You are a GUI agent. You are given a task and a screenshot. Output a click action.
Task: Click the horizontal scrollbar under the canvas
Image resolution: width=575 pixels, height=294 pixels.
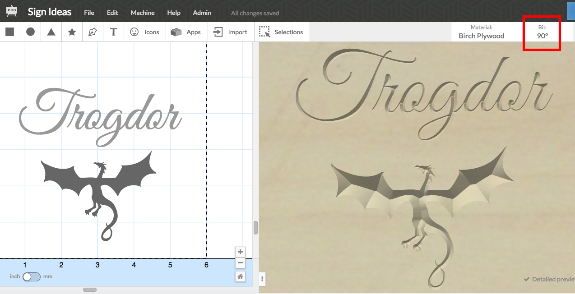(90, 289)
